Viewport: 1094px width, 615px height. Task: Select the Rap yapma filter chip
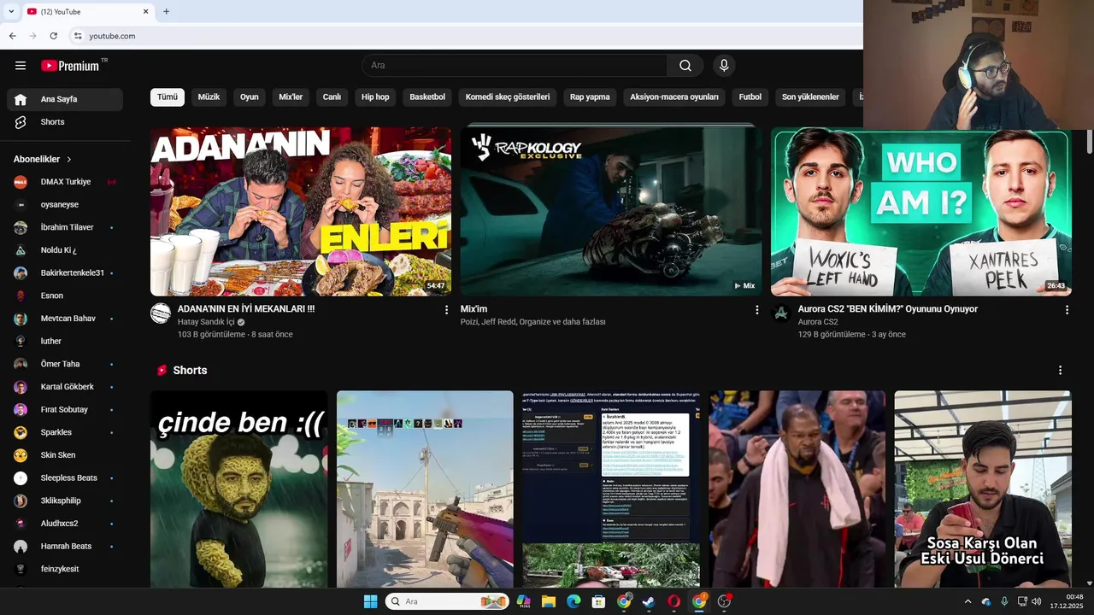[590, 97]
